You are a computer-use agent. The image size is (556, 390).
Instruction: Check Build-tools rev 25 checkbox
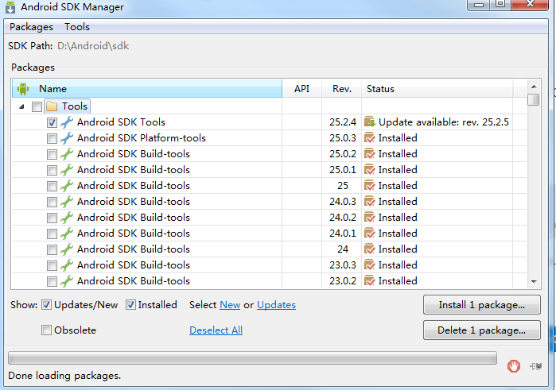[x=52, y=187]
